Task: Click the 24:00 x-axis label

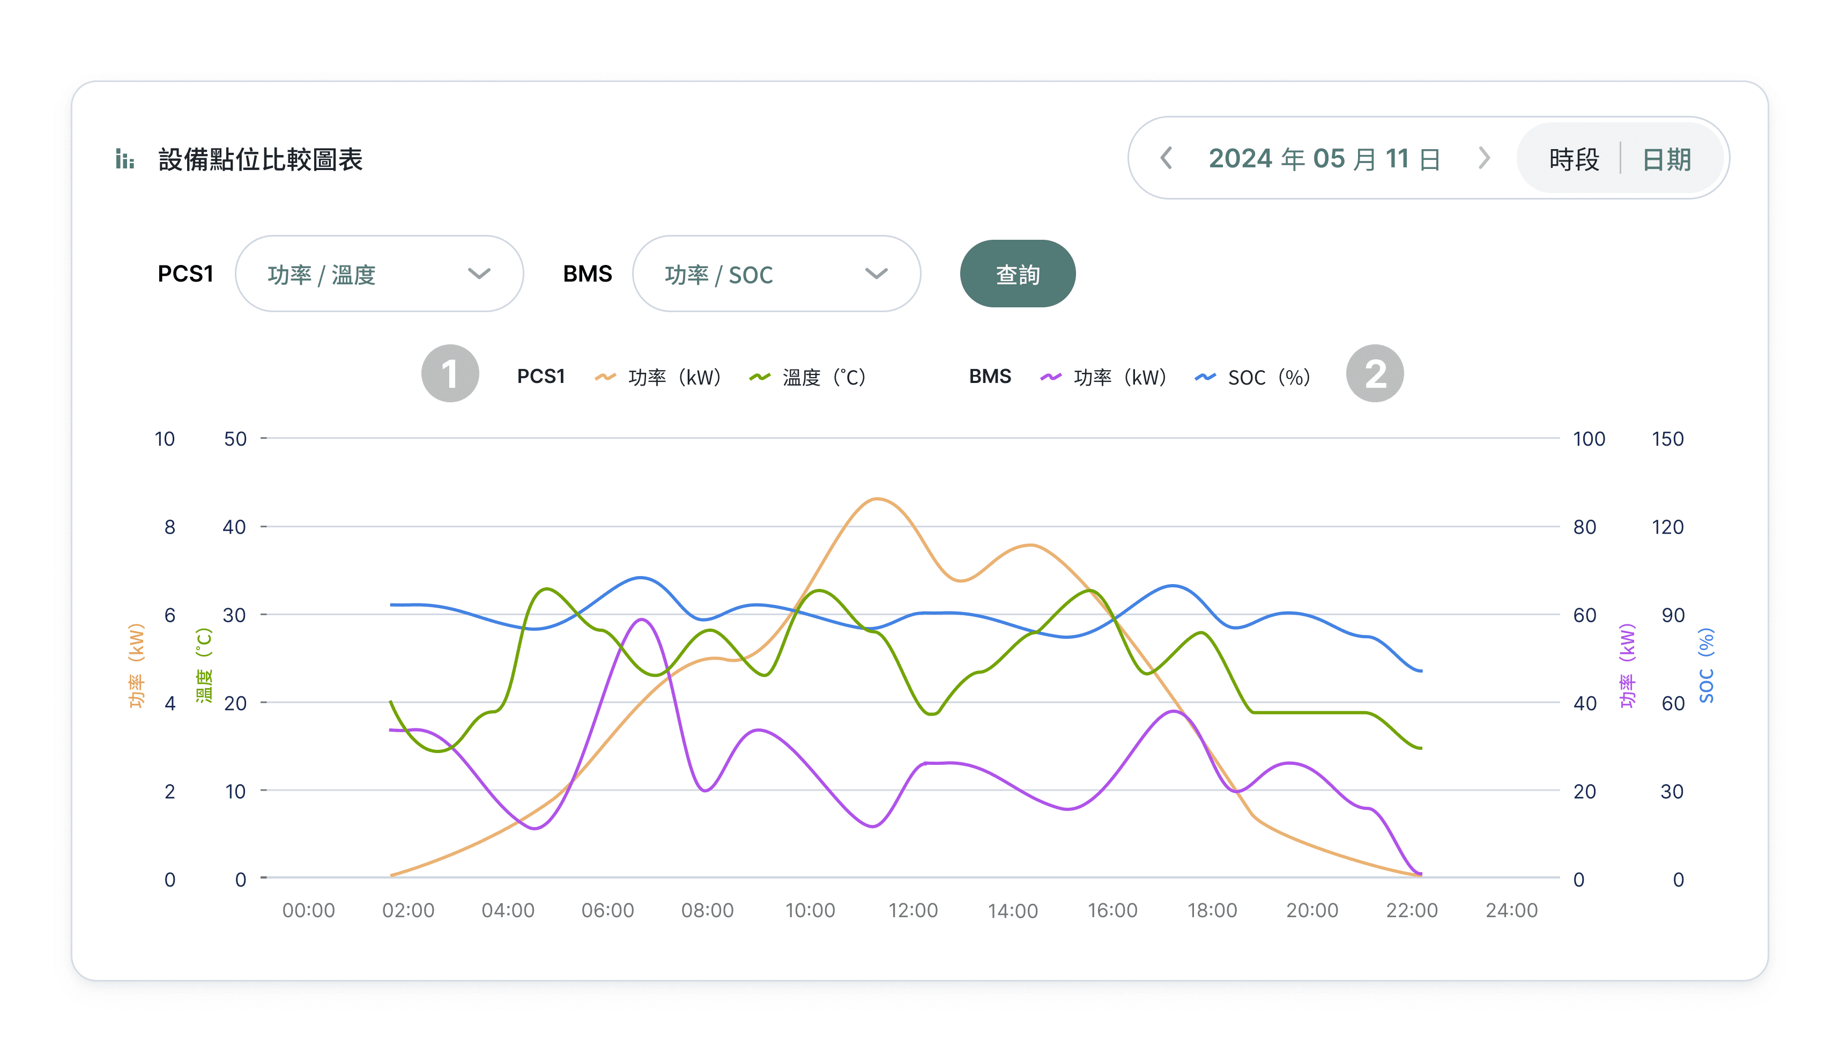Action: click(1511, 910)
